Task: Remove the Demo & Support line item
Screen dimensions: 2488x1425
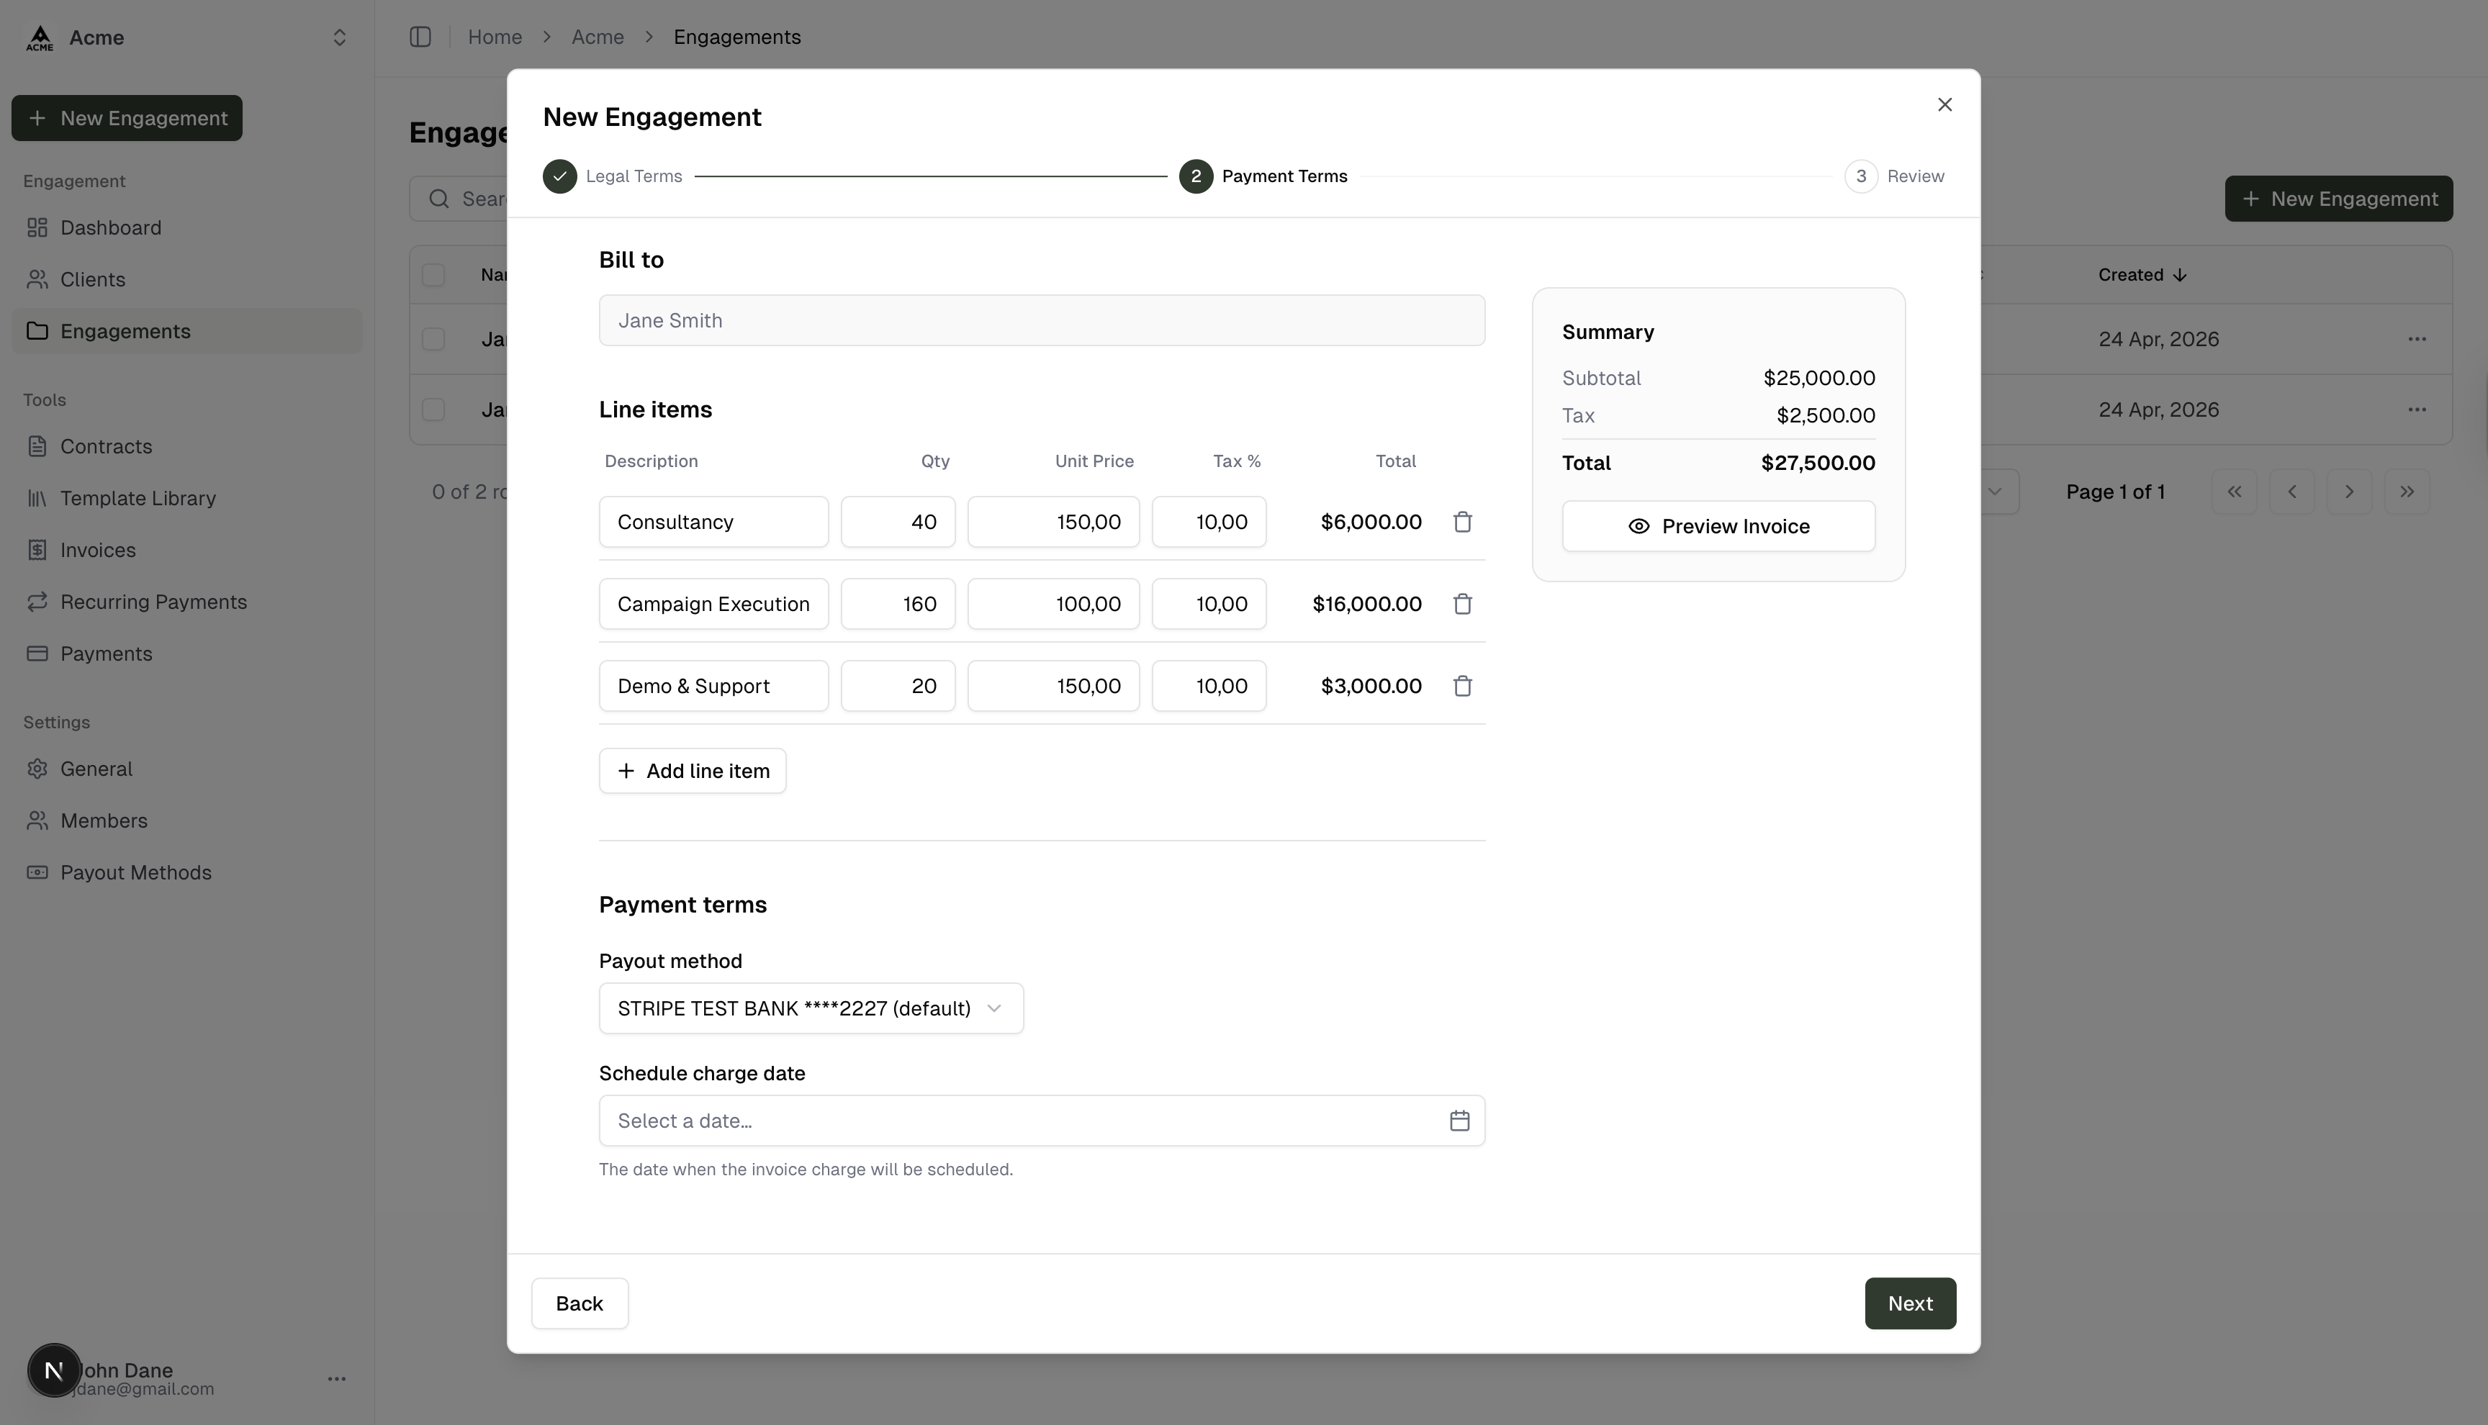Action: 1462,686
